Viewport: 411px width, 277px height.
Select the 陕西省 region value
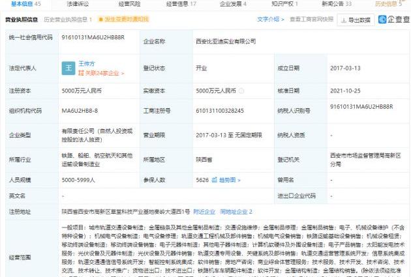coord(204,160)
